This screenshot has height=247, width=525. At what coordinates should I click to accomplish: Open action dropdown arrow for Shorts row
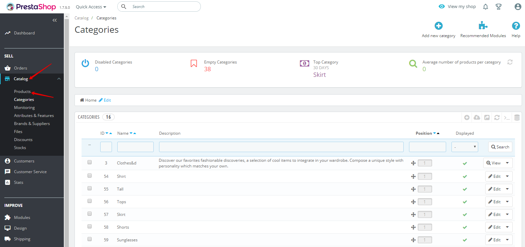coord(508,227)
